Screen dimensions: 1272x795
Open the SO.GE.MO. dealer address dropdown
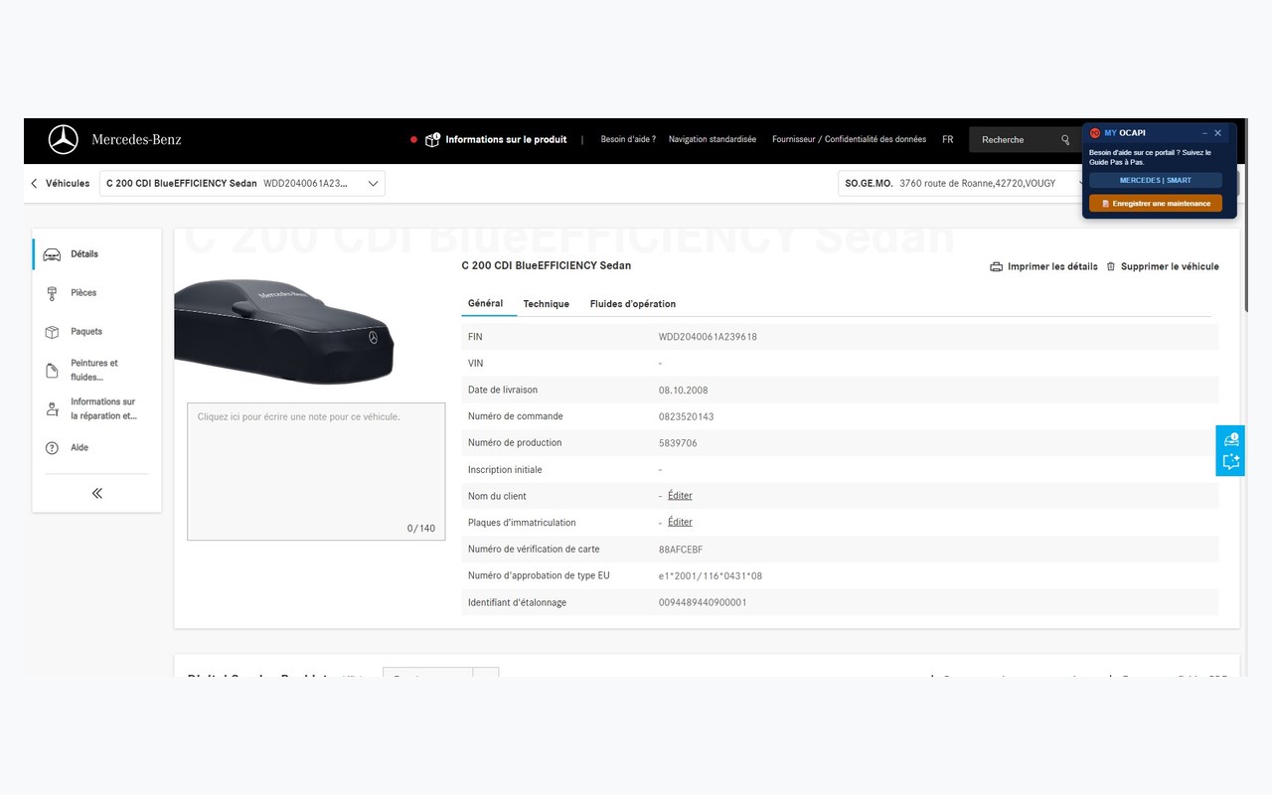(x=962, y=184)
